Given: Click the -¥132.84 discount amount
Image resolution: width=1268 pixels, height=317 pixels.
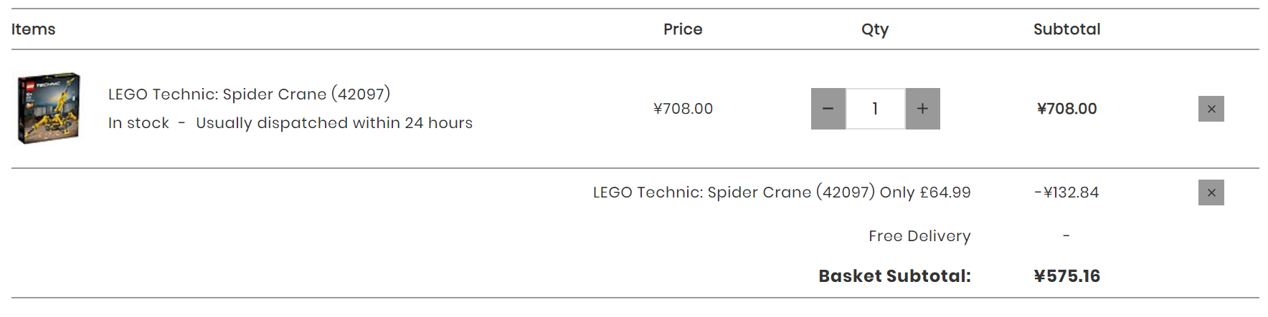Looking at the screenshot, I should coord(1066,192).
